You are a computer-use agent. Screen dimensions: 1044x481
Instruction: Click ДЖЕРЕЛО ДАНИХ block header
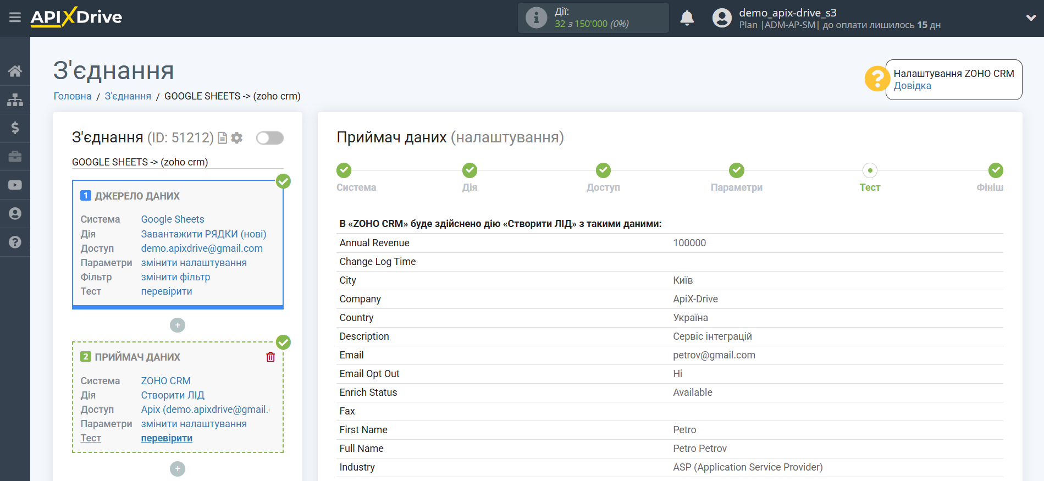point(137,196)
